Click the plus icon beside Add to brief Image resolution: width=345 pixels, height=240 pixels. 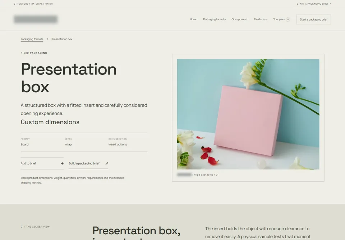tap(62, 163)
